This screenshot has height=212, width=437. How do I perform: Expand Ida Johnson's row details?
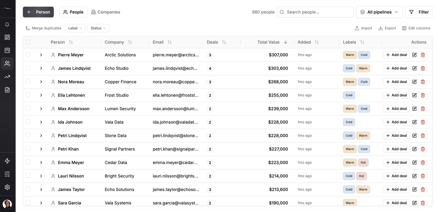pyautogui.click(x=41, y=122)
